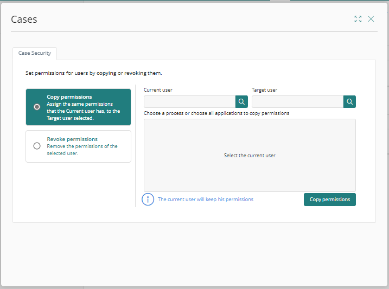Focus the Target user input field

click(297, 101)
